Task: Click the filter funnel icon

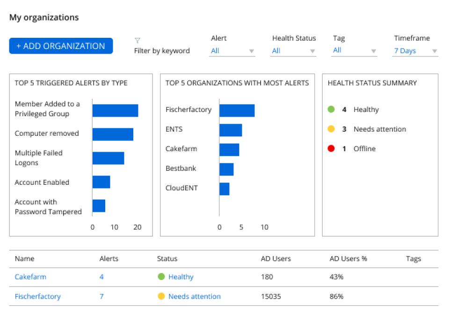Action: (137, 40)
